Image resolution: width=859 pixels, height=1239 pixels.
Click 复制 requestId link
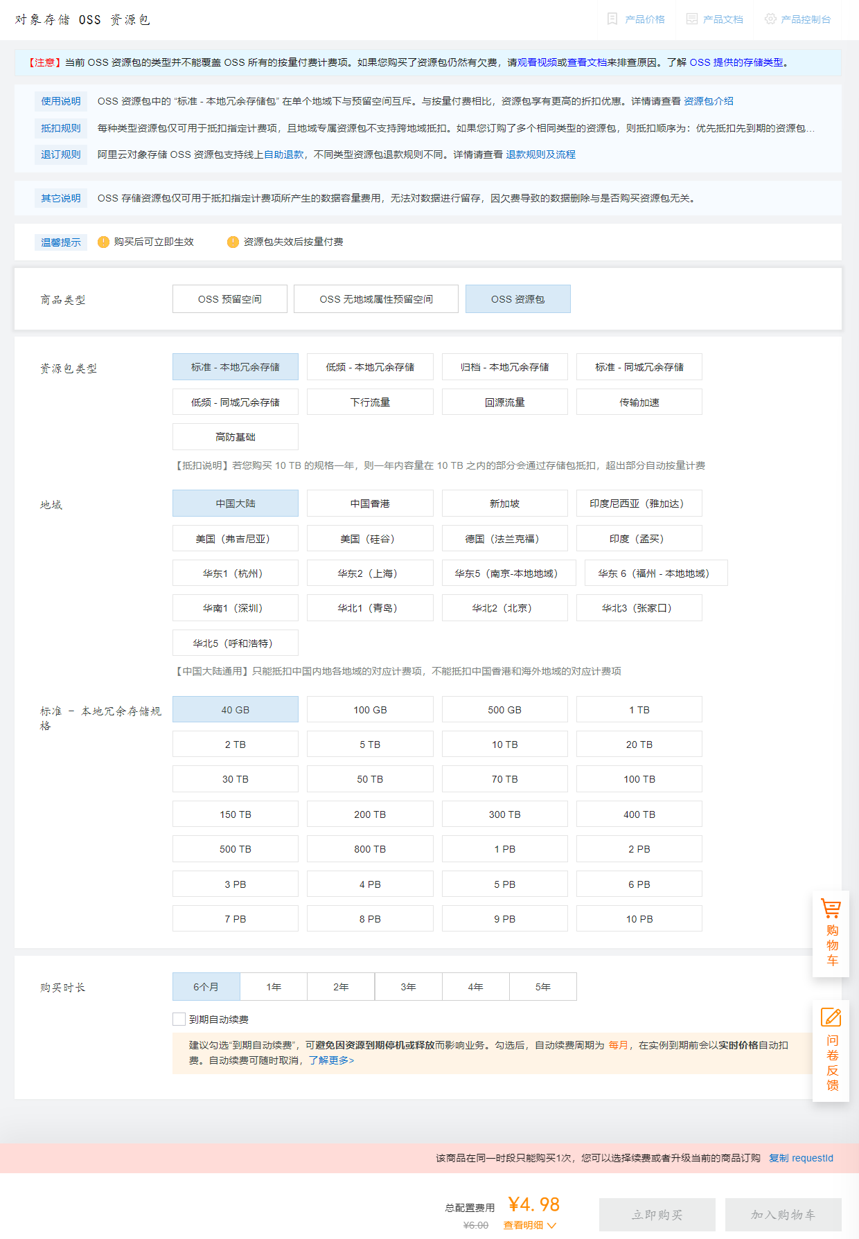tap(801, 1158)
